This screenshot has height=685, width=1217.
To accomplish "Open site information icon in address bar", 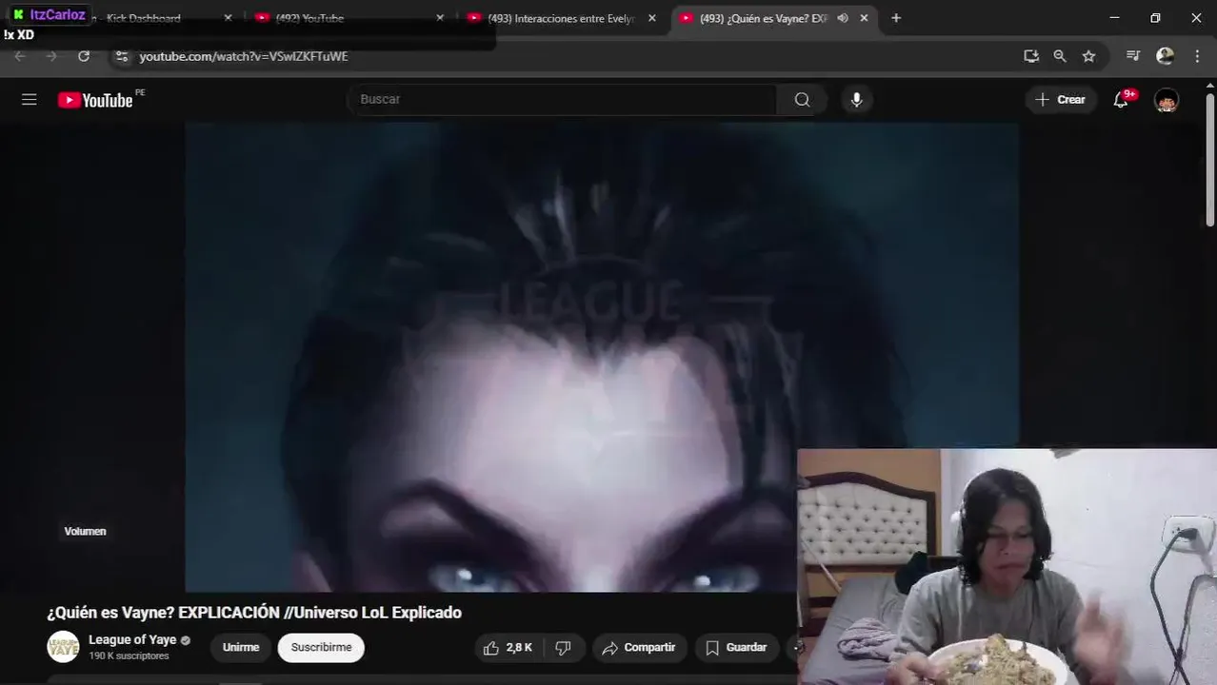I will pyautogui.click(x=121, y=56).
